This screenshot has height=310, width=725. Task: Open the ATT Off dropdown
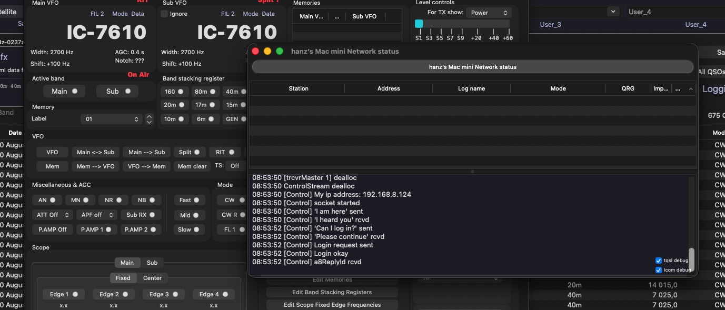52,215
